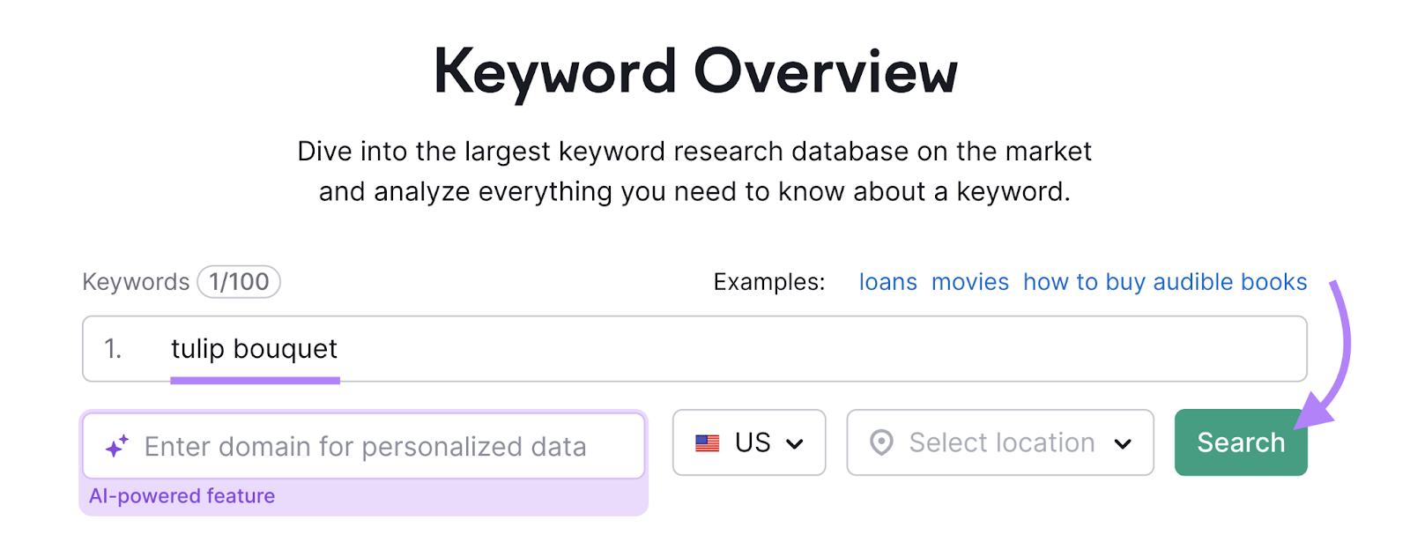Click the chevron on Select location
Viewport: 1410px width, 557px height.
[1125, 442]
